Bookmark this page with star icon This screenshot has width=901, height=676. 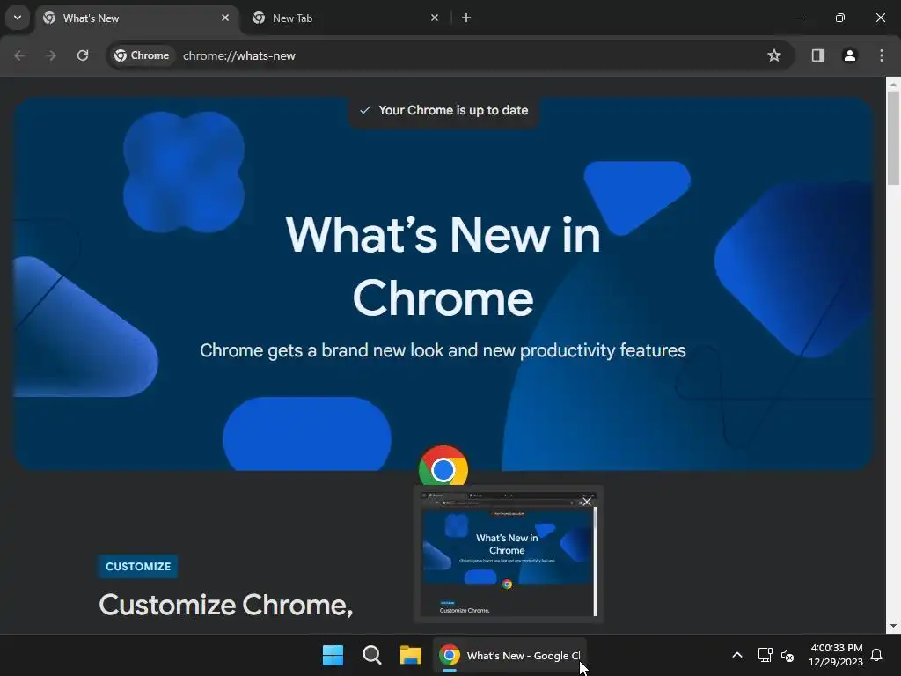tap(774, 55)
